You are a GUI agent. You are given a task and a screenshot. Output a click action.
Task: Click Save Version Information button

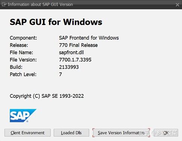121,133
